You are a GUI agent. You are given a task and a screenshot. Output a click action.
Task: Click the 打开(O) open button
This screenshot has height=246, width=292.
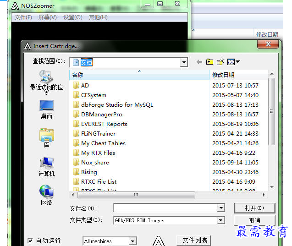pyautogui.click(x=254, y=208)
